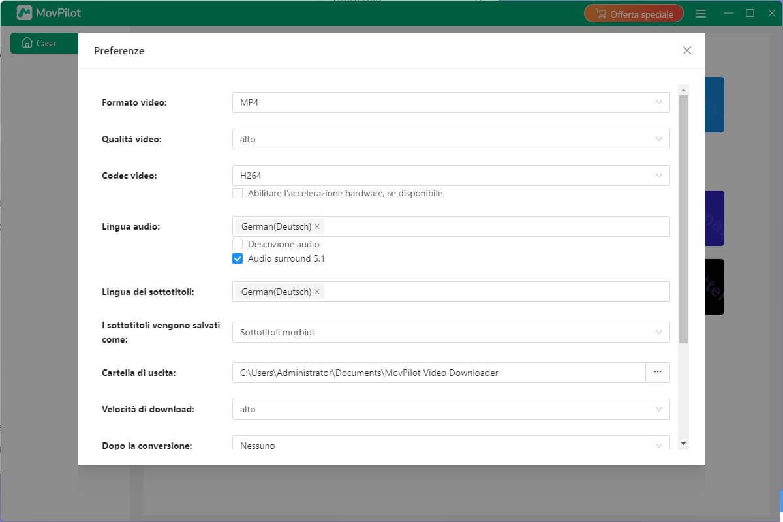Click the dialog scrollbar down arrow
The height and width of the screenshot is (522, 783).
(x=683, y=443)
